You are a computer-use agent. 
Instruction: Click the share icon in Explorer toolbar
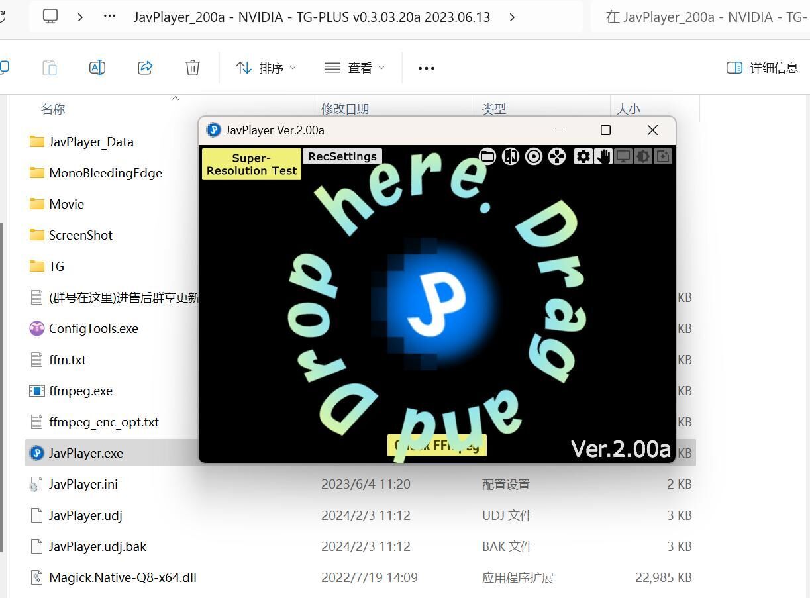pos(145,68)
